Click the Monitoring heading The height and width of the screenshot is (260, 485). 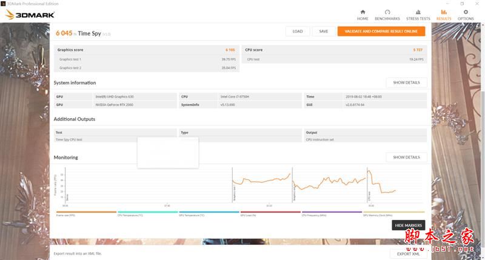pos(65,158)
